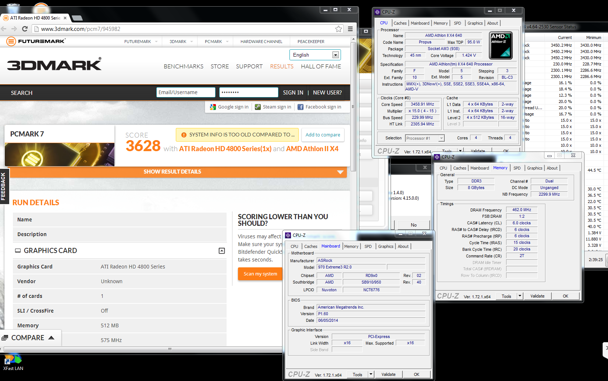Collapse the Graphics Card section
This screenshot has height=381, width=608.
tap(222, 250)
